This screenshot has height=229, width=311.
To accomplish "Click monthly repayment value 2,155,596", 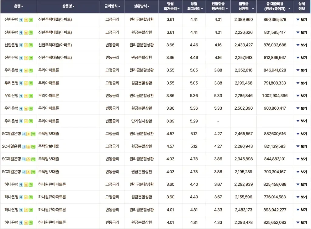I will [x=244, y=197].
